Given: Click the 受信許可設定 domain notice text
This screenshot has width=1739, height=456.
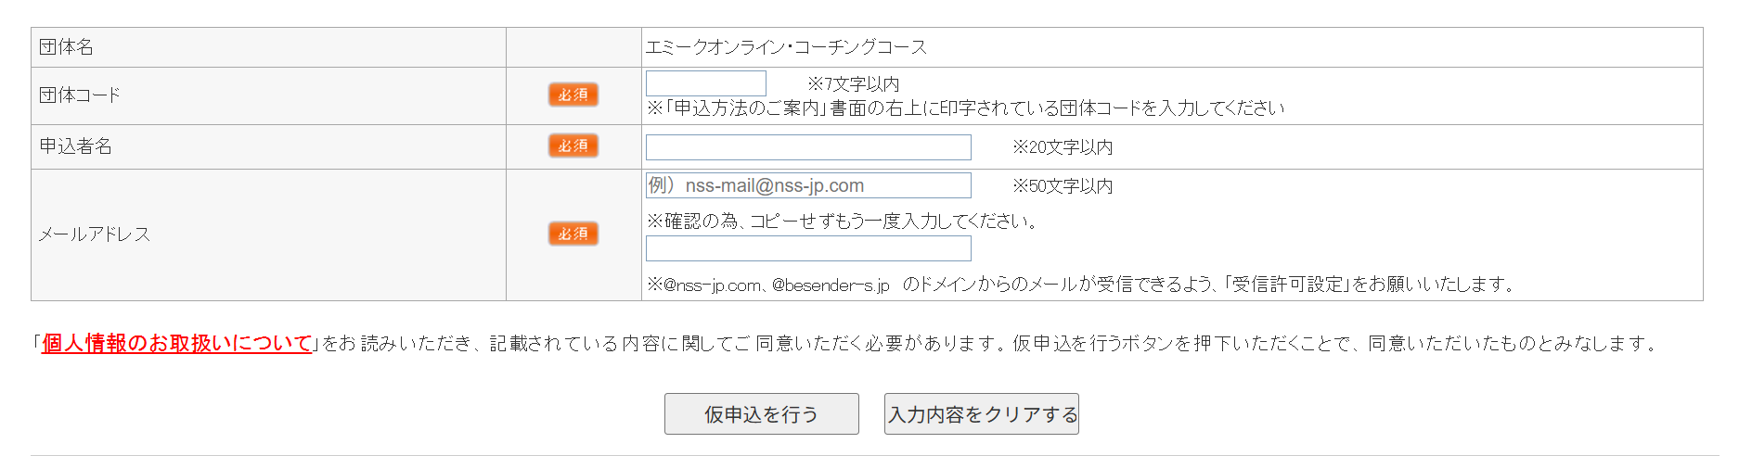Looking at the screenshot, I should [1081, 285].
